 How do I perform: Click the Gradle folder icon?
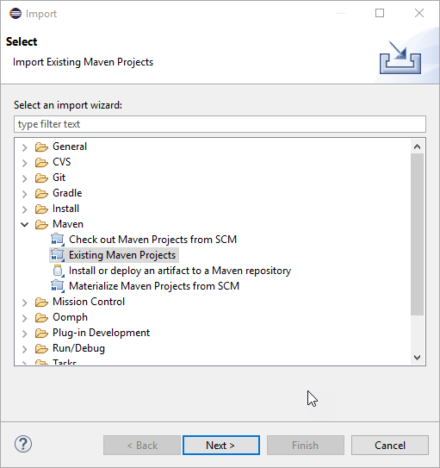pyautogui.click(x=41, y=193)
